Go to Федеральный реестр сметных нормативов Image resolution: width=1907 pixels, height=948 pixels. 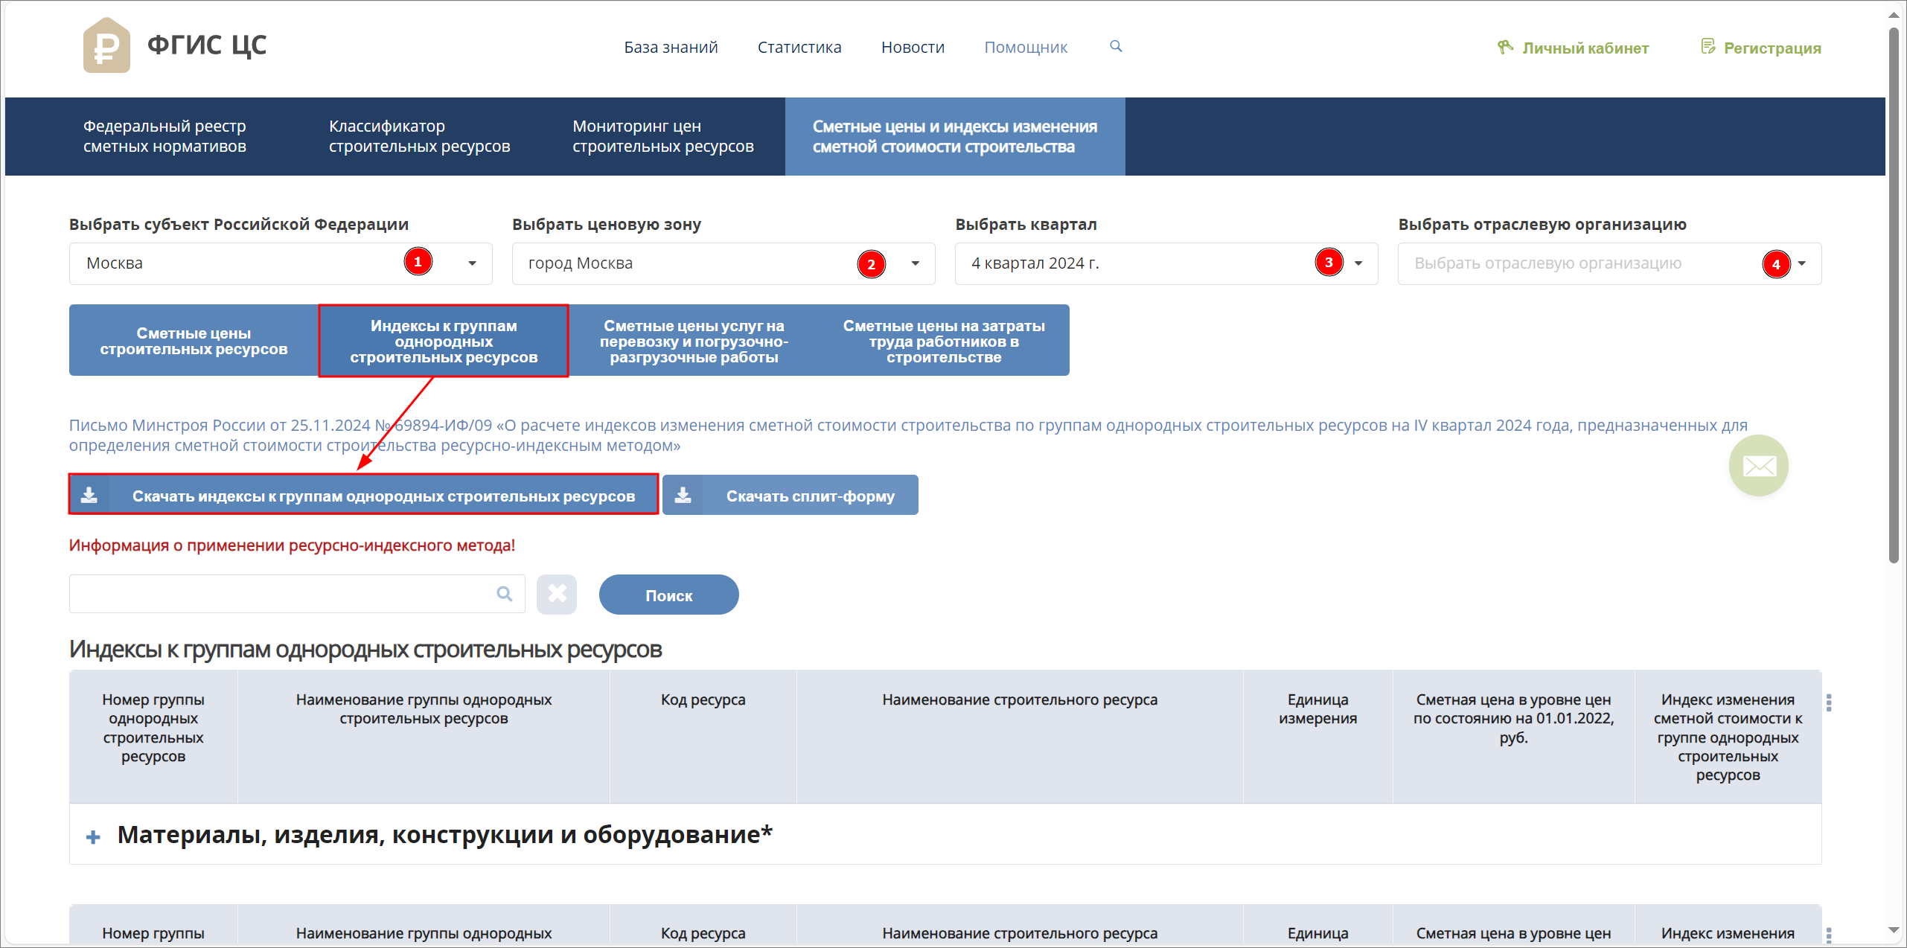(164, 136)
